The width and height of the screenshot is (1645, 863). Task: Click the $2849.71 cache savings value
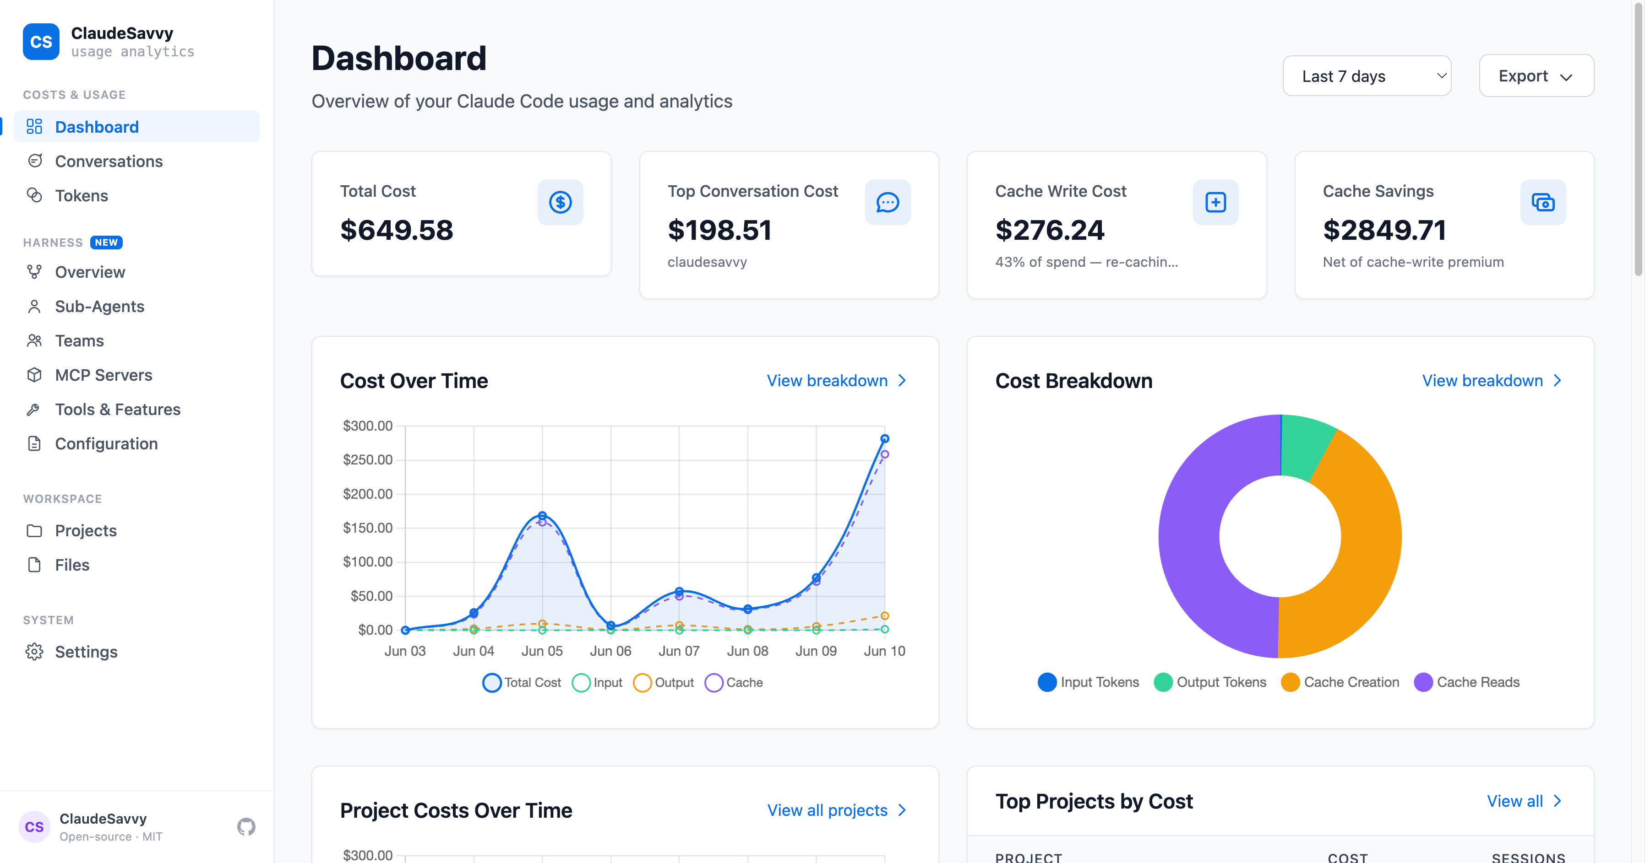(1384, 230)
